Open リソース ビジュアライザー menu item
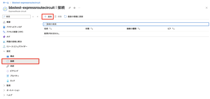Image resolution: width=210 pixels, height=99 pixels. tap(17, 47)
